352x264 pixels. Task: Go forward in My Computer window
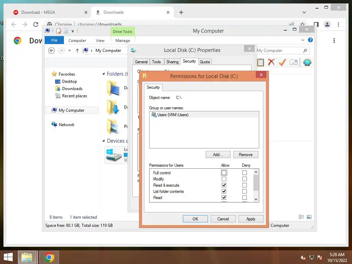point(61,51)
